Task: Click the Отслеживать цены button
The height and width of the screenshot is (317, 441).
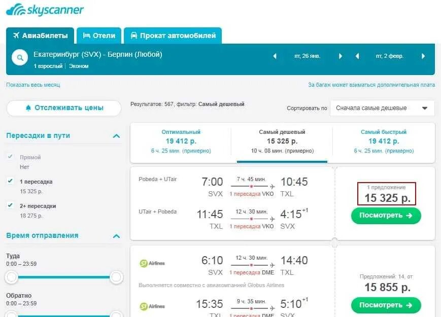Action: [x=64, y=108]
